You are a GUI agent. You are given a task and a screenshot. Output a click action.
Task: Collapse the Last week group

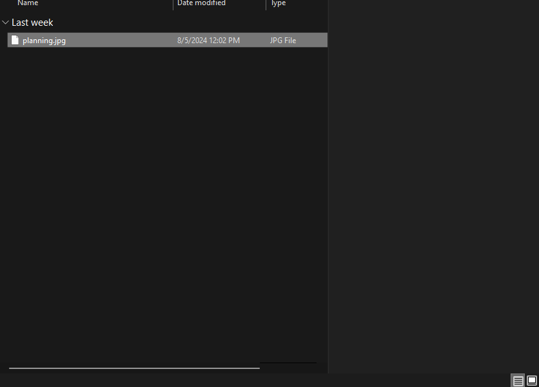[5, 23]
